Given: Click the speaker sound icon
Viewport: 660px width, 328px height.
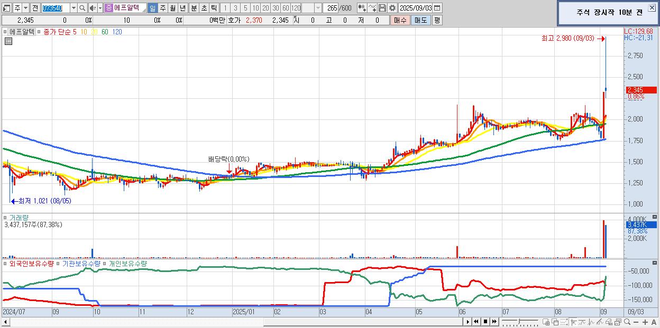Looking at the screenshot, I should click(x=93, y=8).
